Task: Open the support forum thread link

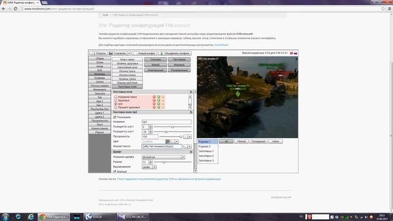Action: coord(169,179)
